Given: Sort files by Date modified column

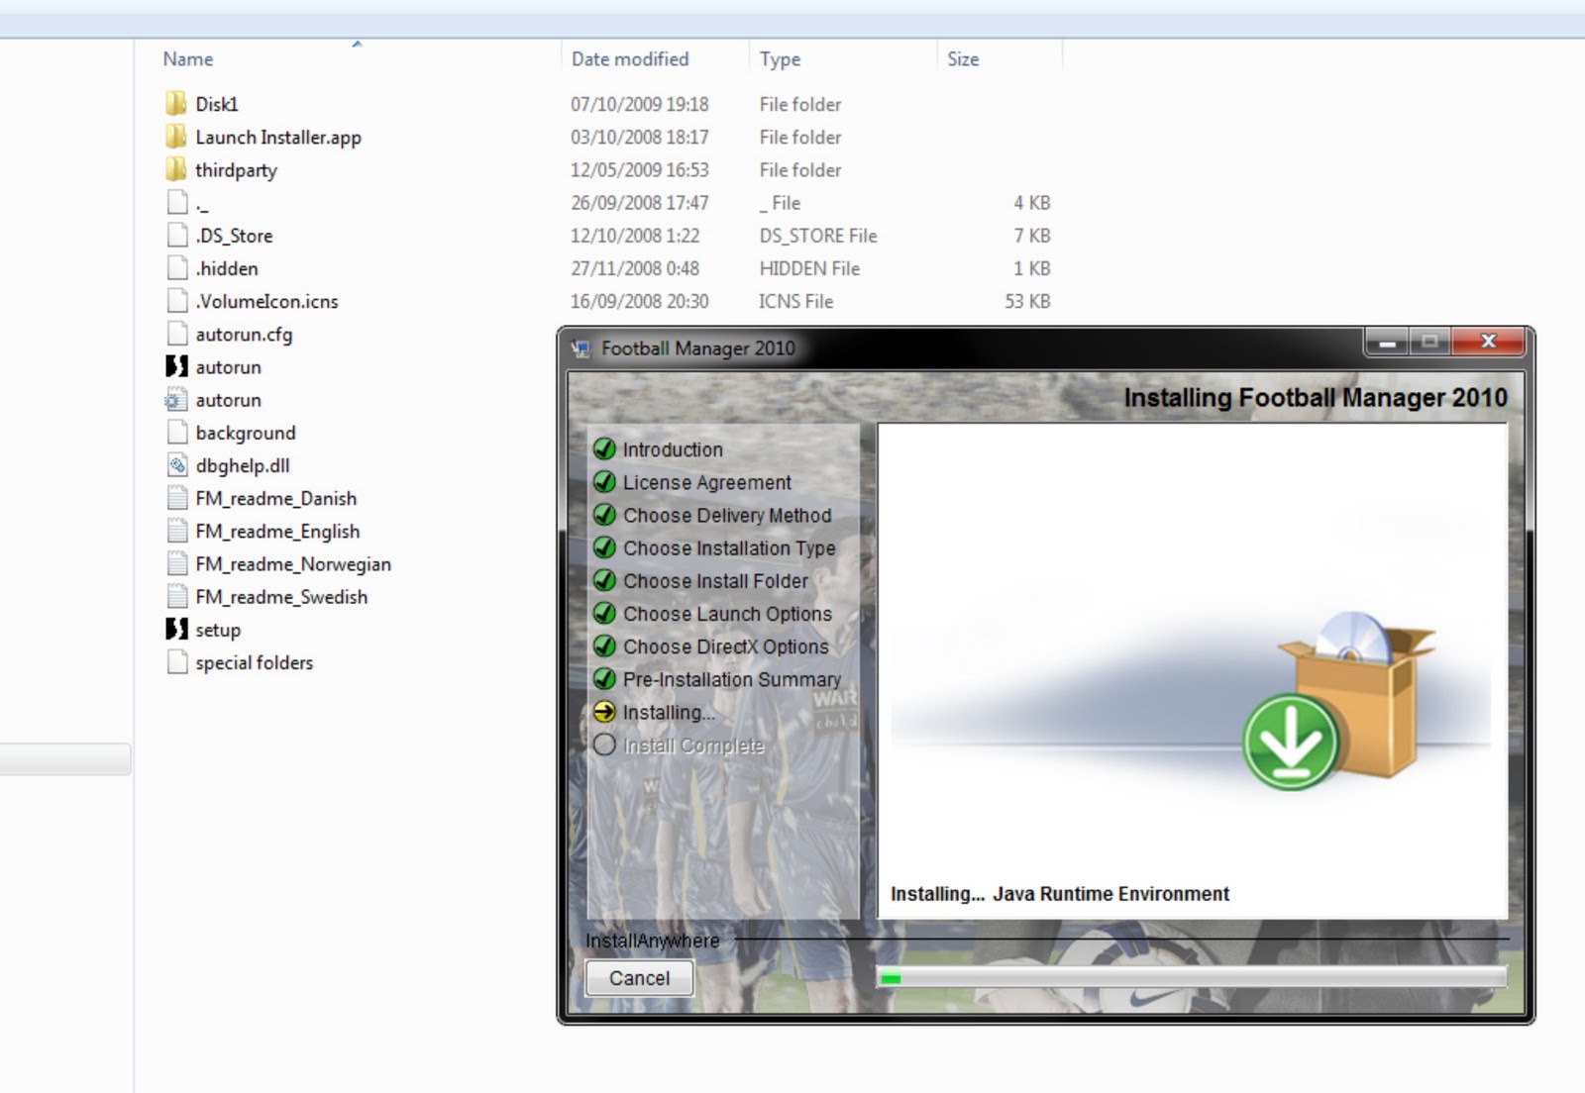Looking at the screenshot, I should tap(630, 59).
